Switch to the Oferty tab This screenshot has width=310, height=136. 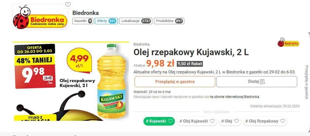point(106,21)
